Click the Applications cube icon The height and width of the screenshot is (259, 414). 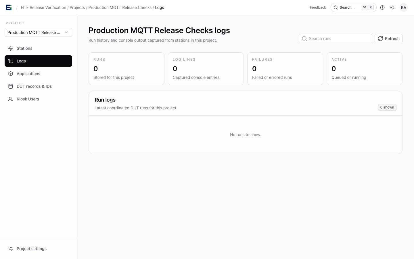pos(11,74)
